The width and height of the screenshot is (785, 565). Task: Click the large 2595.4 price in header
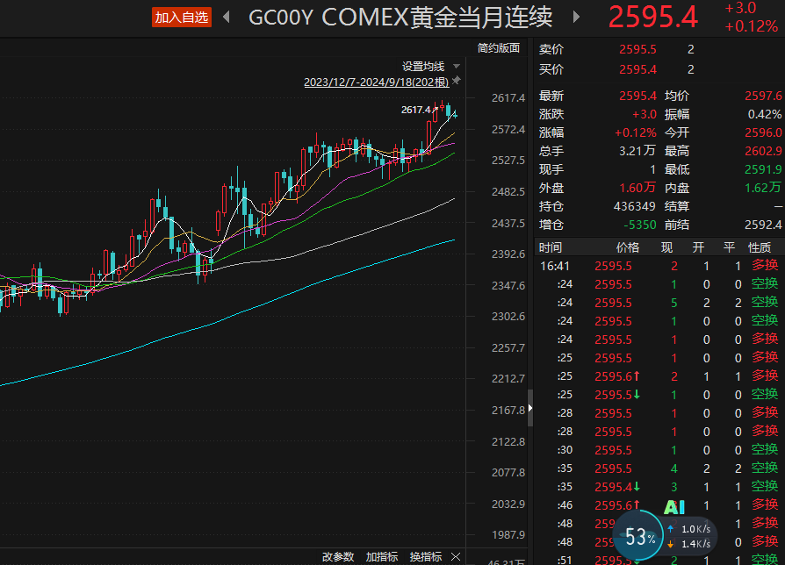point(652,17)
